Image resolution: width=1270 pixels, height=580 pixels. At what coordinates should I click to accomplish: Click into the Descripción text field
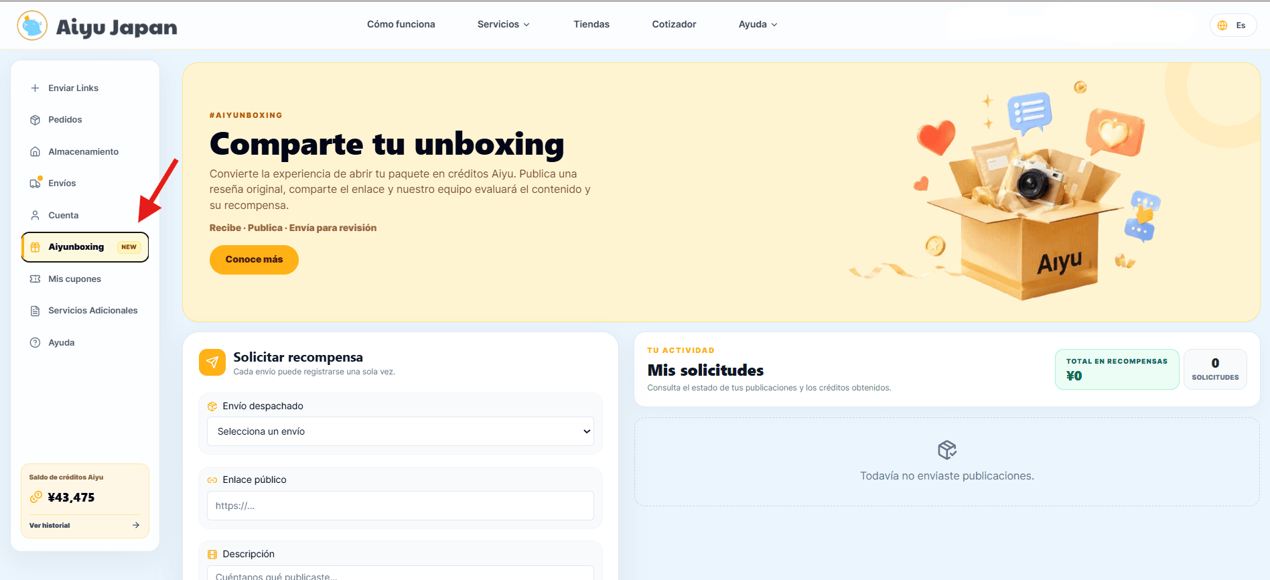tap(401, 573)
